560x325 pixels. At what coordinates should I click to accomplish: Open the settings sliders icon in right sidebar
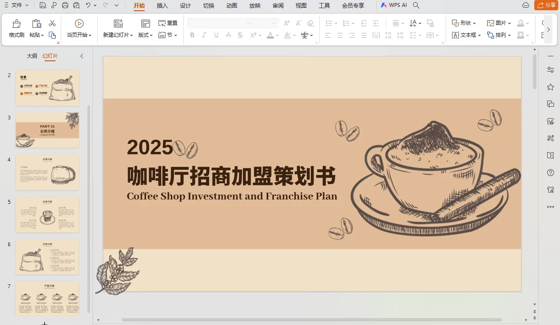(551, 70)
